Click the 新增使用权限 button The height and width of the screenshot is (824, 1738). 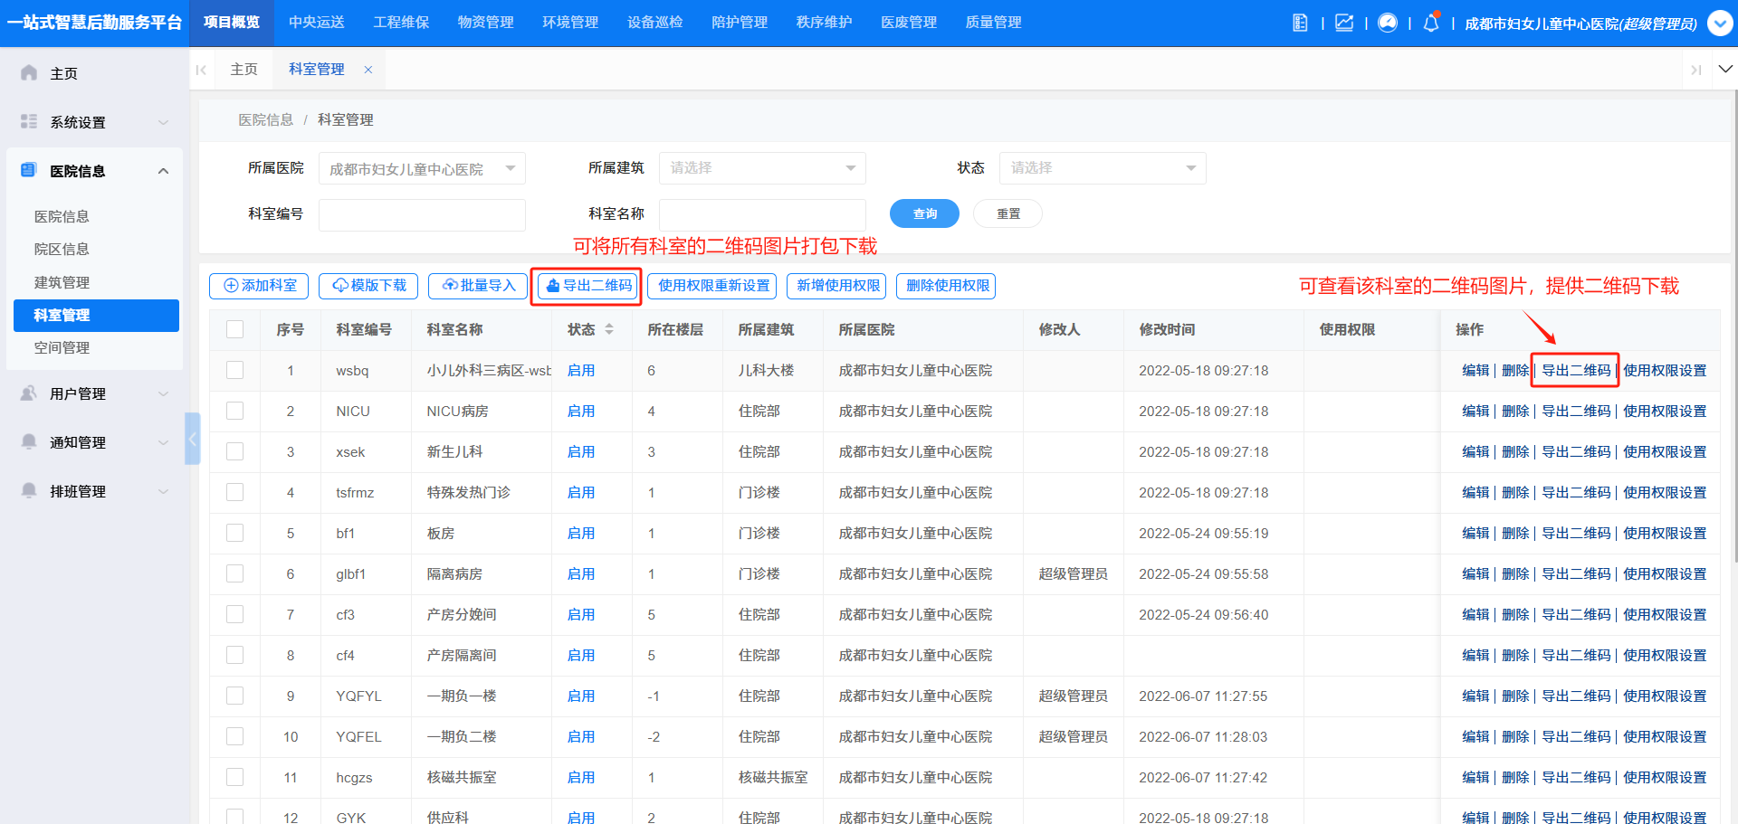point(837,286)
